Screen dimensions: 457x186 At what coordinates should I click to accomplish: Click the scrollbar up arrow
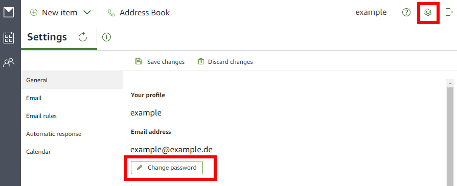click(450, 83)
